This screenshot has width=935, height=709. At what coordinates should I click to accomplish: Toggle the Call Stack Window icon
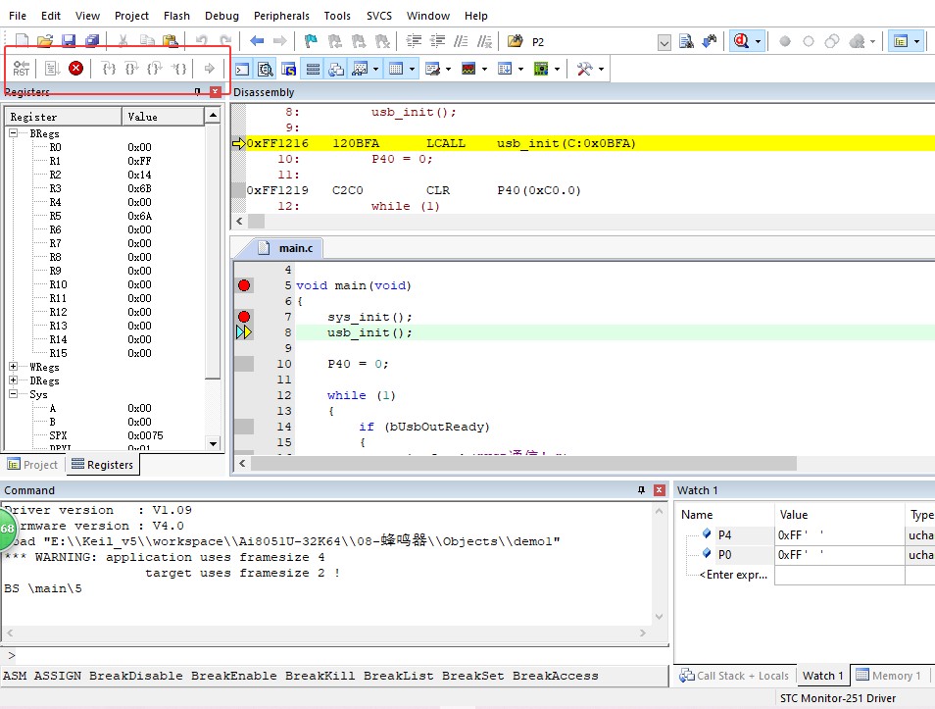[x=336, y=70]
